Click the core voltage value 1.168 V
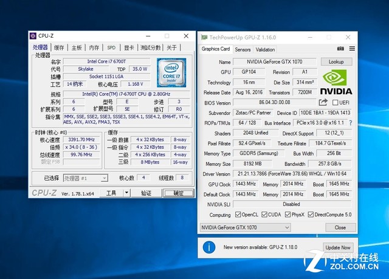 coord(136,84)
